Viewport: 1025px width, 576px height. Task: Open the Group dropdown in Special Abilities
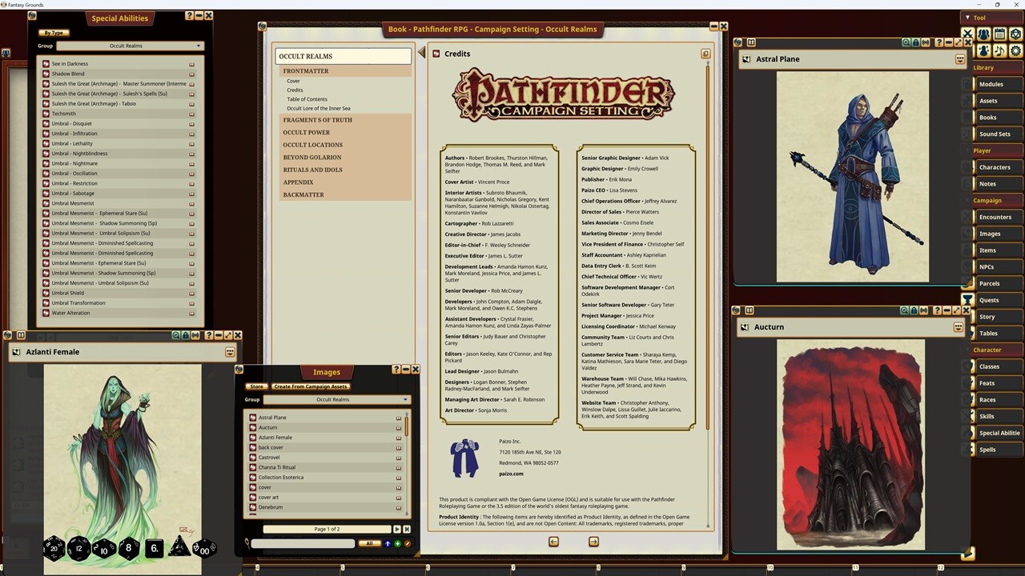pyautogui.click(x=130, y=46)
